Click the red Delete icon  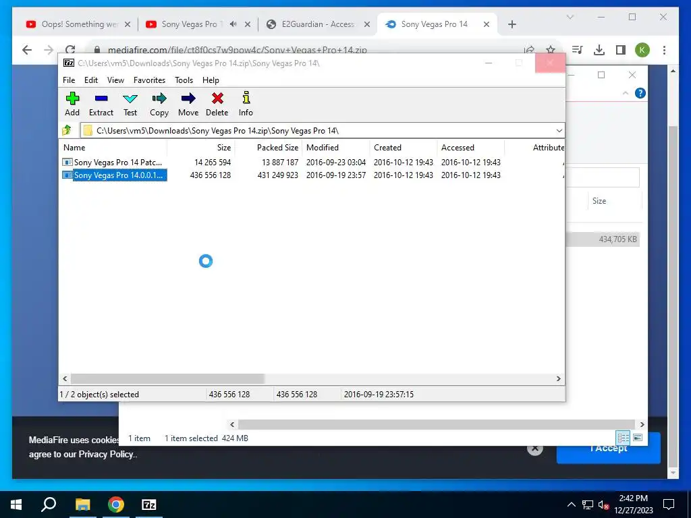[x=217, y=105]
